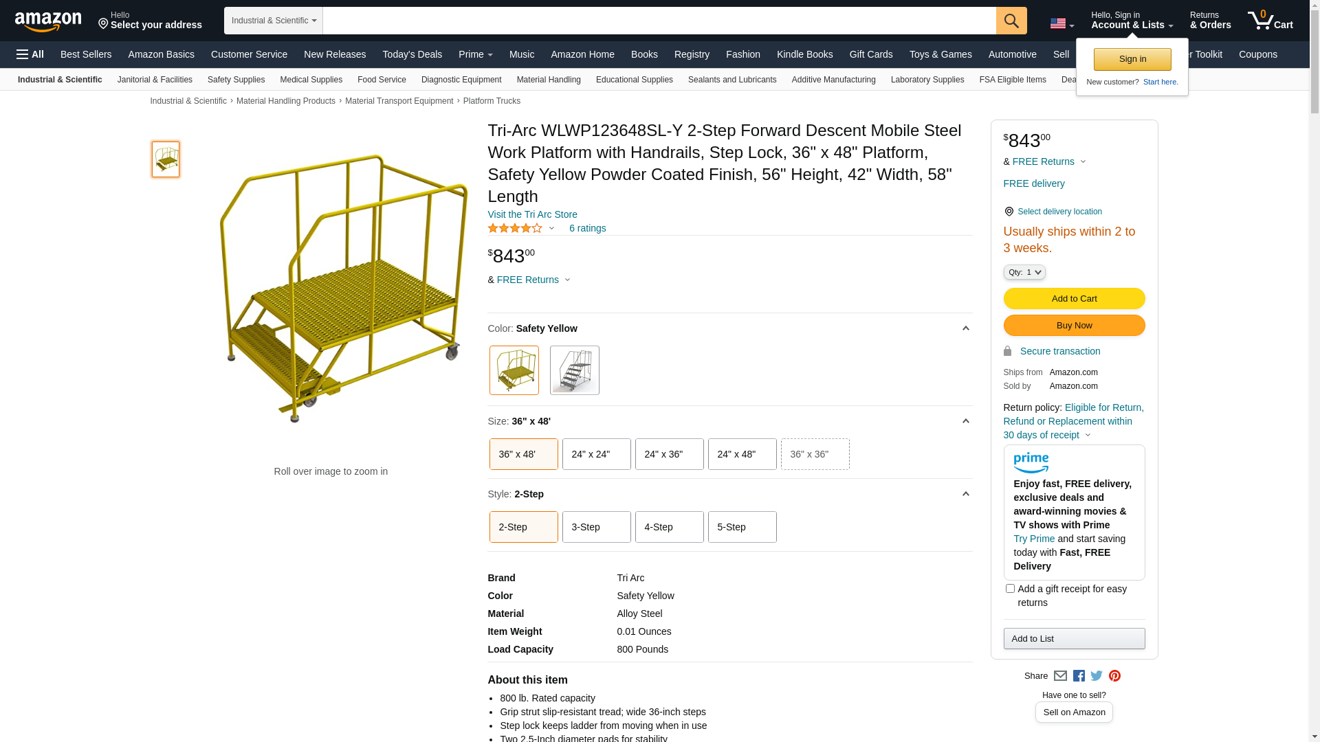Open Today's Deals in navigation bar
Image resolution: width=1320 pixels, height=742 pixels.
tap(412, 54)
